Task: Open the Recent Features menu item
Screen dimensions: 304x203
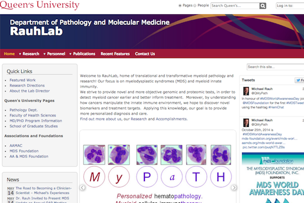Action: (x=115, y=54)
